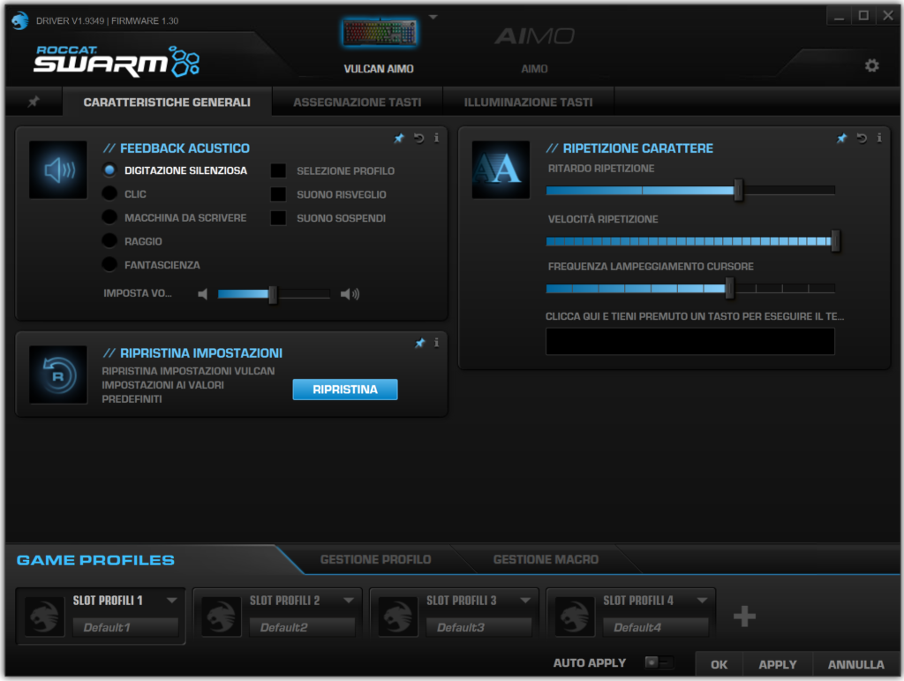Image resolution: width=904 pixels, height=681 pixels.
Task: Select the Raggio sound radio option
Action: point(109,241)
